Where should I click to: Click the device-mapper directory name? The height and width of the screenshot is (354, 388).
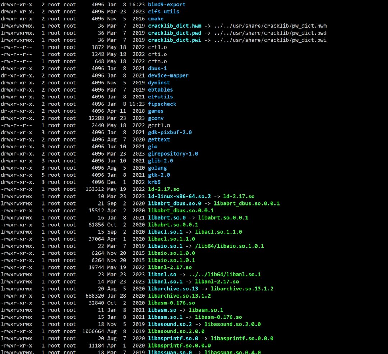point(168,75)
